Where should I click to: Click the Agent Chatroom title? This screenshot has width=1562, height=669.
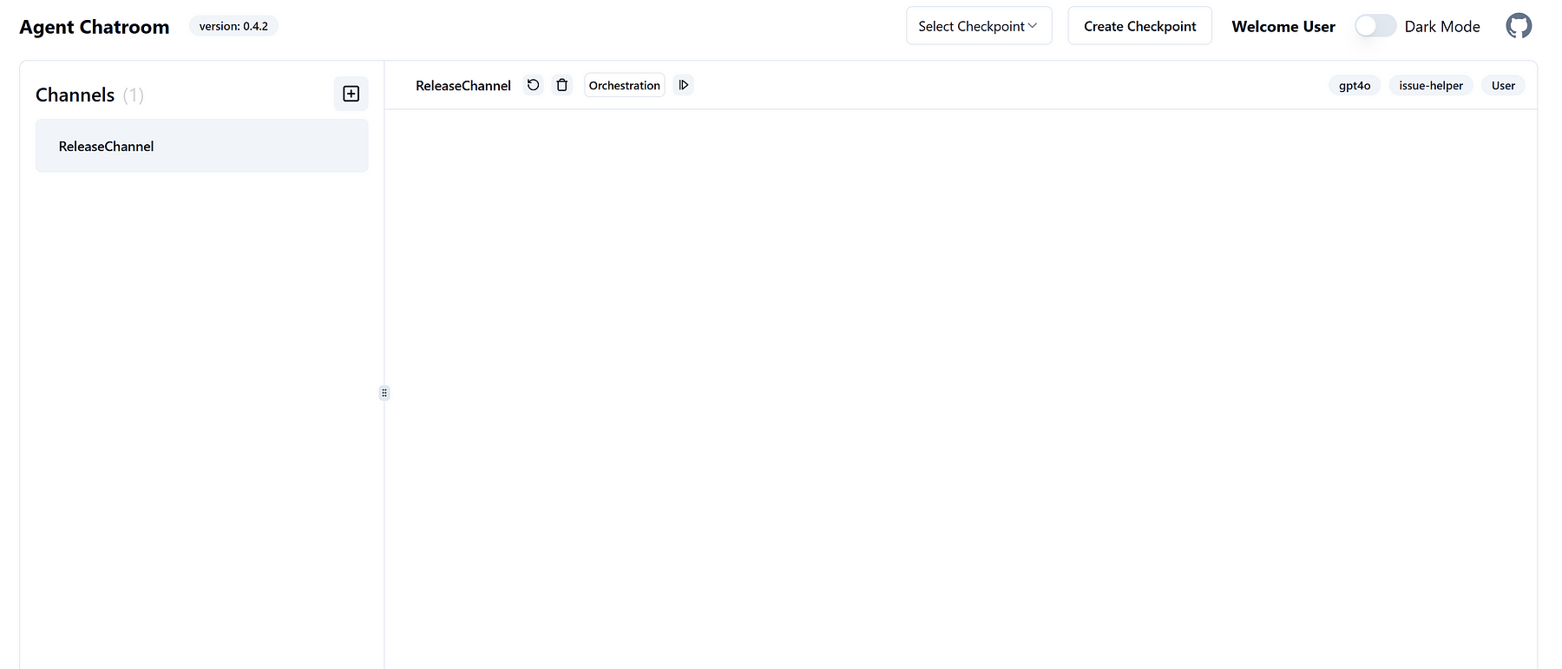coord(95,27)
